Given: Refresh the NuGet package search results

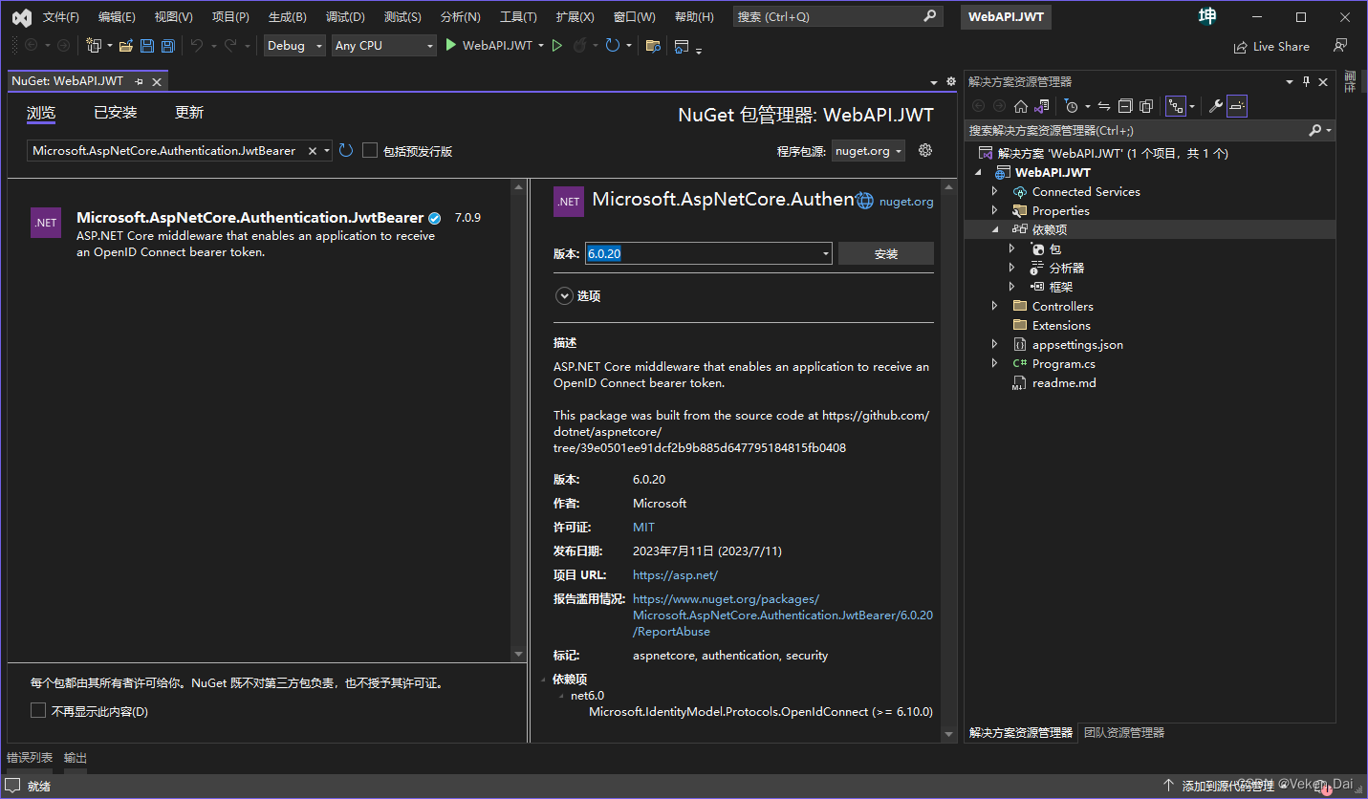Looking at the screenshot, I should click(345, 150).
